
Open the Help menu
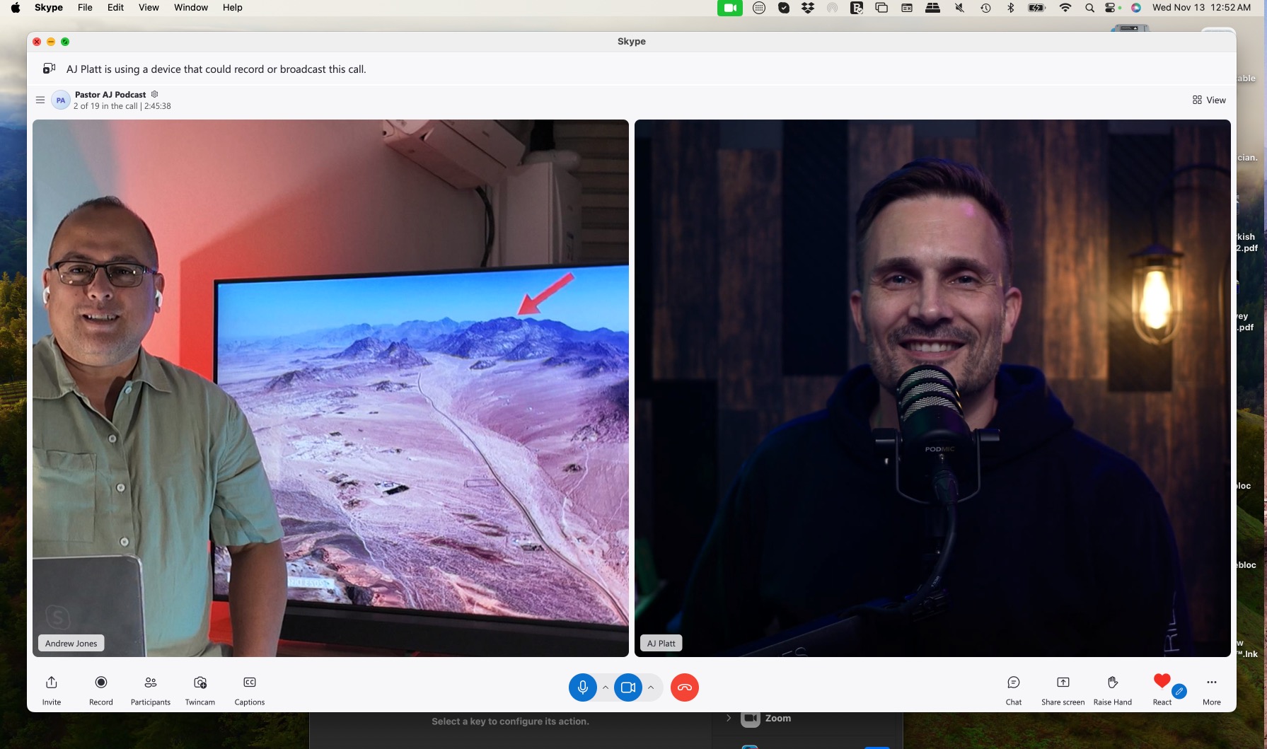(x=232, y=8)
